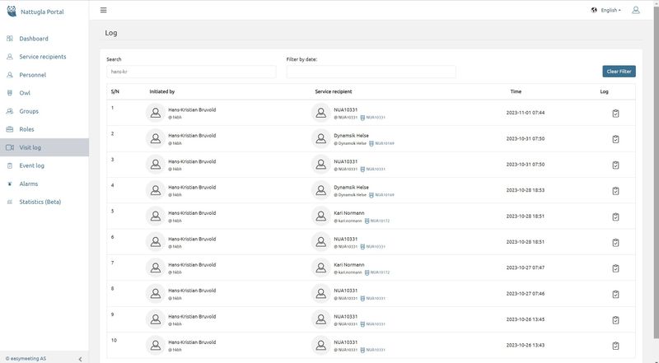Open Service recipients page
Viewport: 659px width, 363px height.
click(42, 57)
